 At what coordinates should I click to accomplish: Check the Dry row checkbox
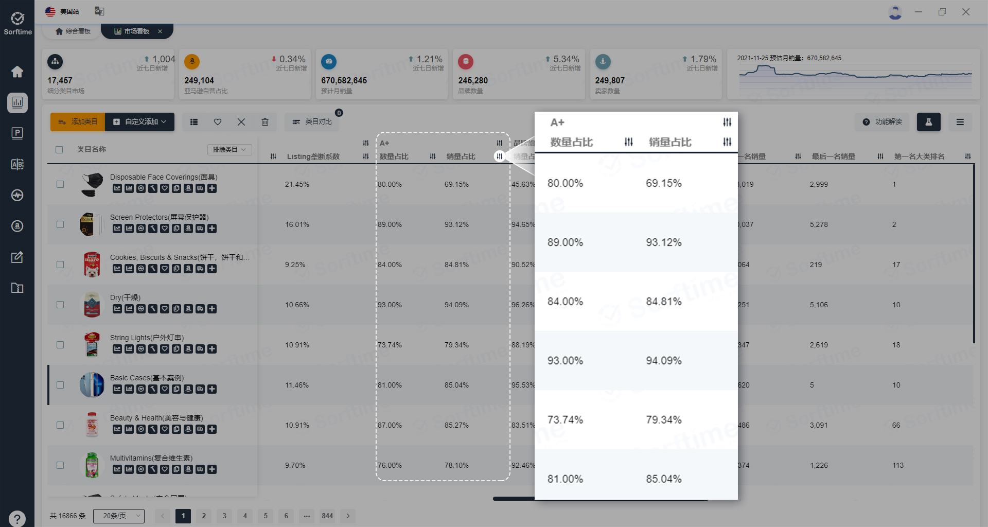coord(60,305)
